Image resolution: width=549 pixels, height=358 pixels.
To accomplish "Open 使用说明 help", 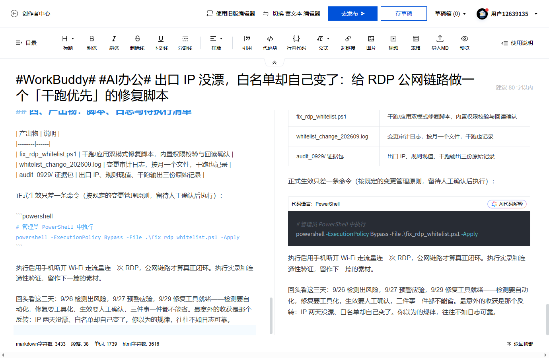I will 517,43.
